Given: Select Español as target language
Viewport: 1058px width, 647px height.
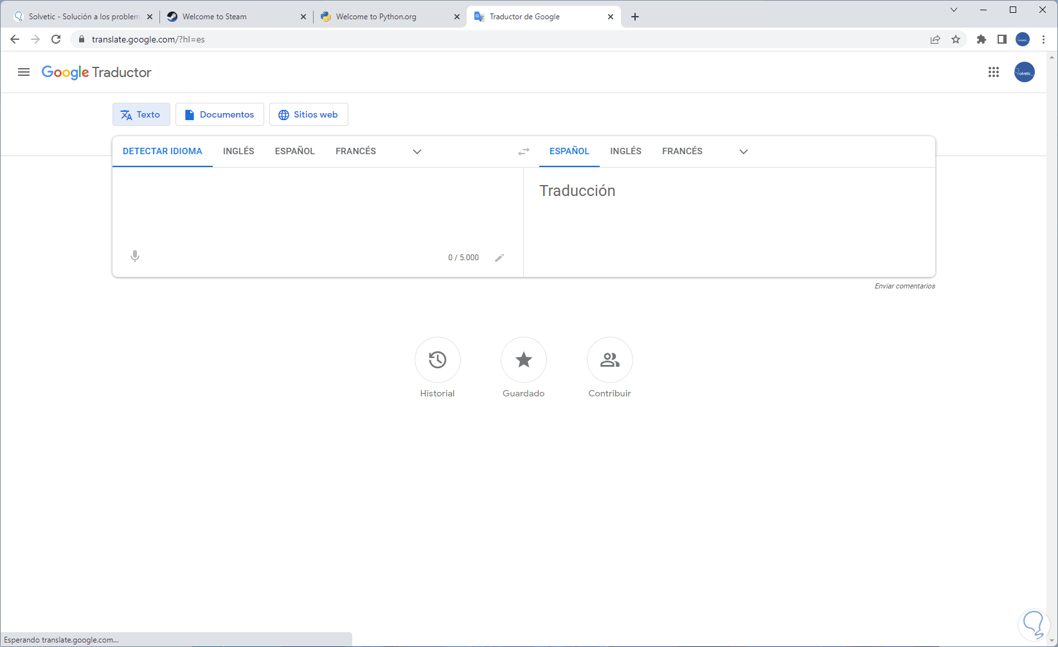Looking at the screenshot, I should (x=569, y=152).
